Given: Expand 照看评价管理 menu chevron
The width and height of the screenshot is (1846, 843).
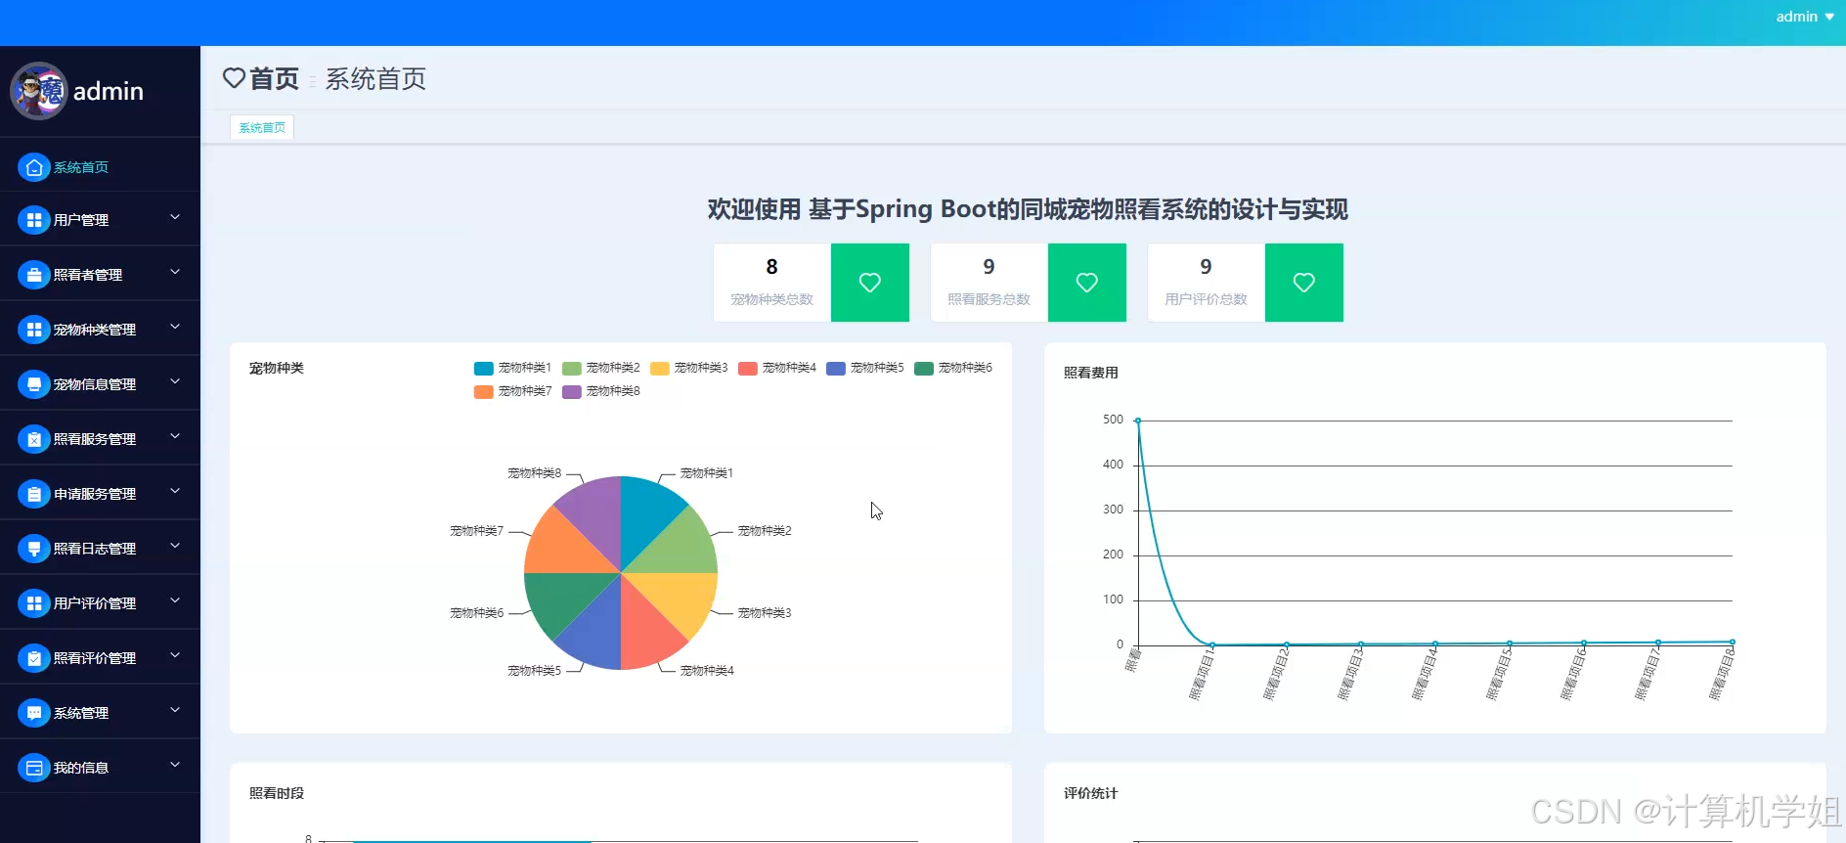Looking at the screenshot, I should (x=175, y=655).
